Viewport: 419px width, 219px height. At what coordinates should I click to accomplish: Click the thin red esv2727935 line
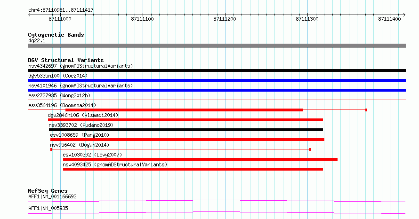pos(217,100)
